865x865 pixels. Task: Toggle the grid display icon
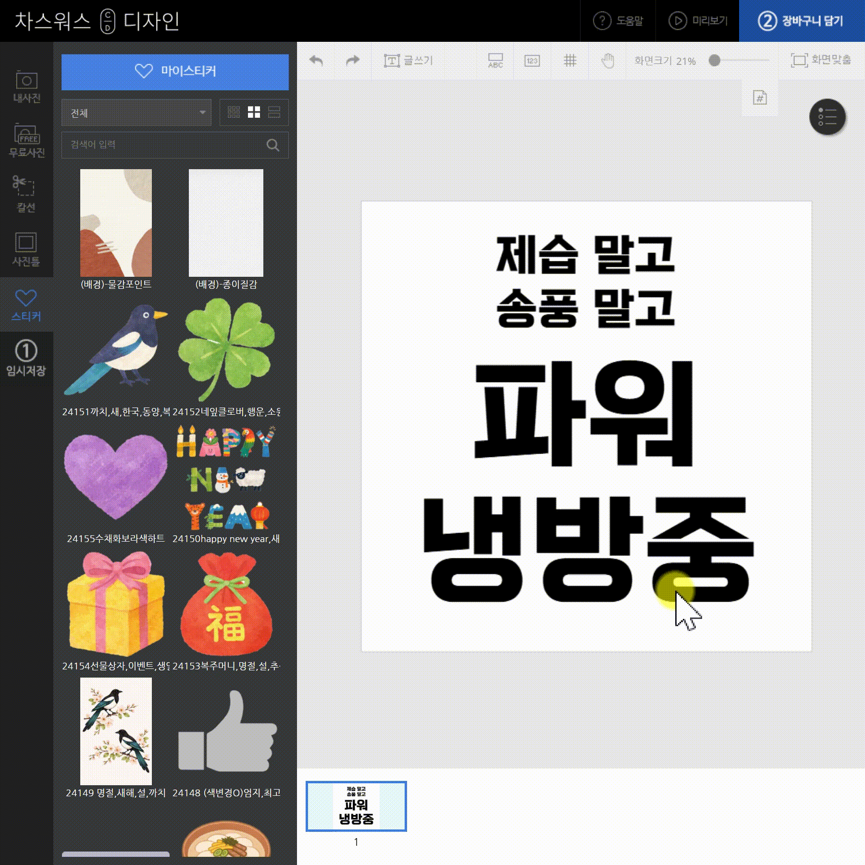pyautogui.click(x=570, y=61)
